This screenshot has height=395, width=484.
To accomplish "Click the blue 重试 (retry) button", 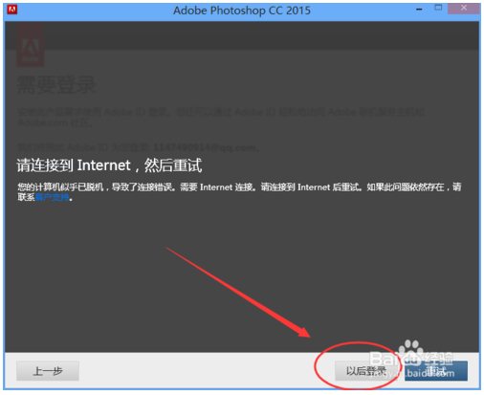I will pos(436,371).
